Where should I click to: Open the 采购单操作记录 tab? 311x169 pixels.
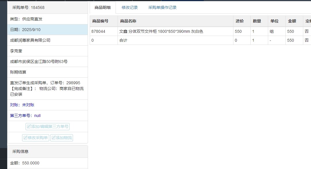coord(162,8)
